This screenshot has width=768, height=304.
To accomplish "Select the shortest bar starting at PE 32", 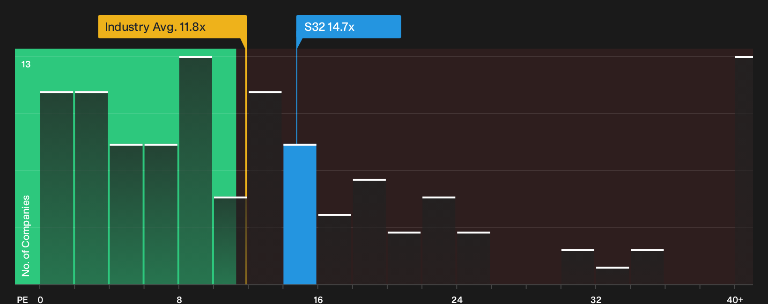I will [613, 276].
